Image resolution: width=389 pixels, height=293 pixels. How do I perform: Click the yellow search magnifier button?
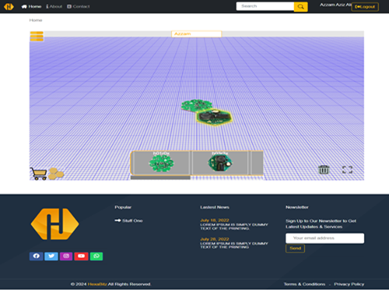(301, 6)
